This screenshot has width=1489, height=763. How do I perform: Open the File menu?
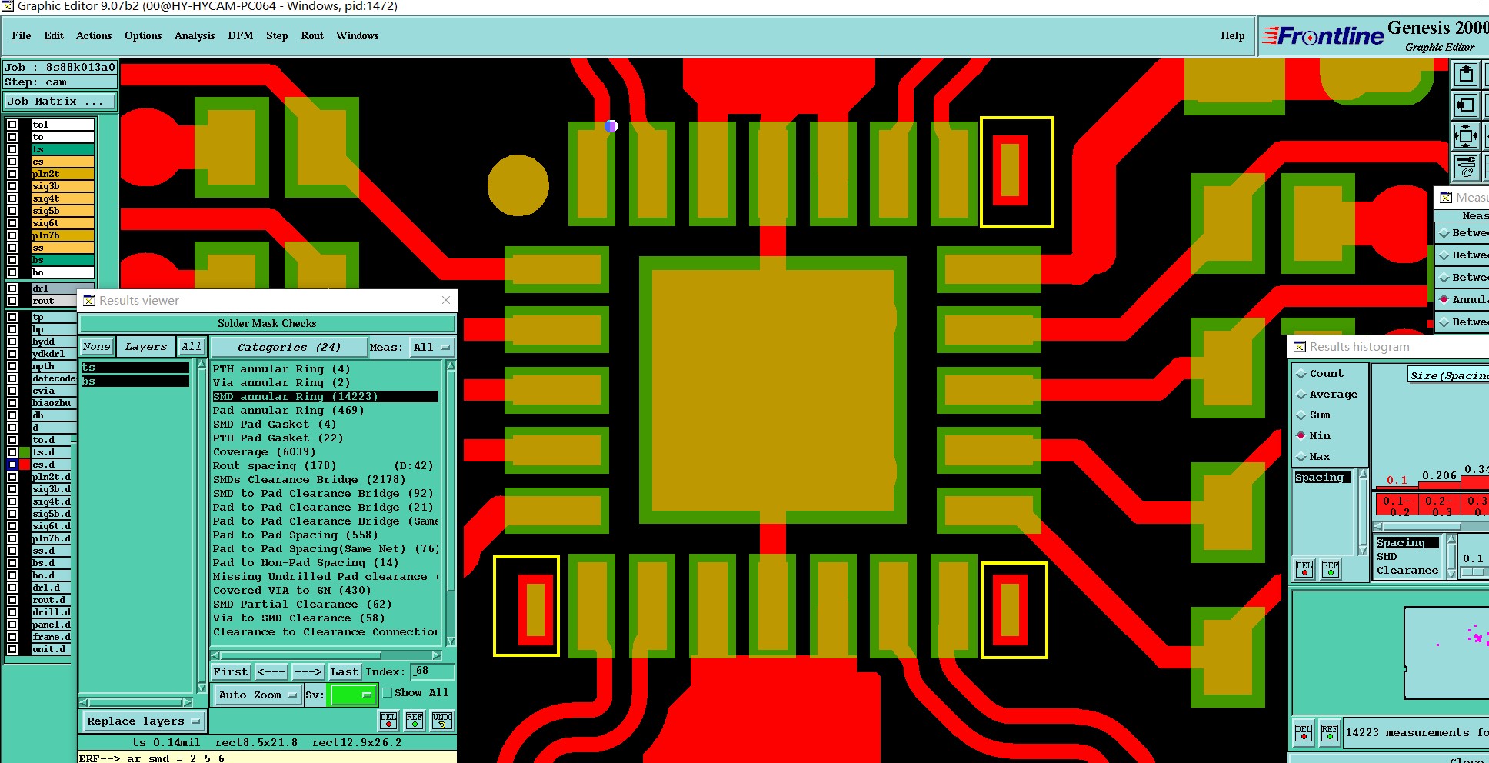[22, 36]
